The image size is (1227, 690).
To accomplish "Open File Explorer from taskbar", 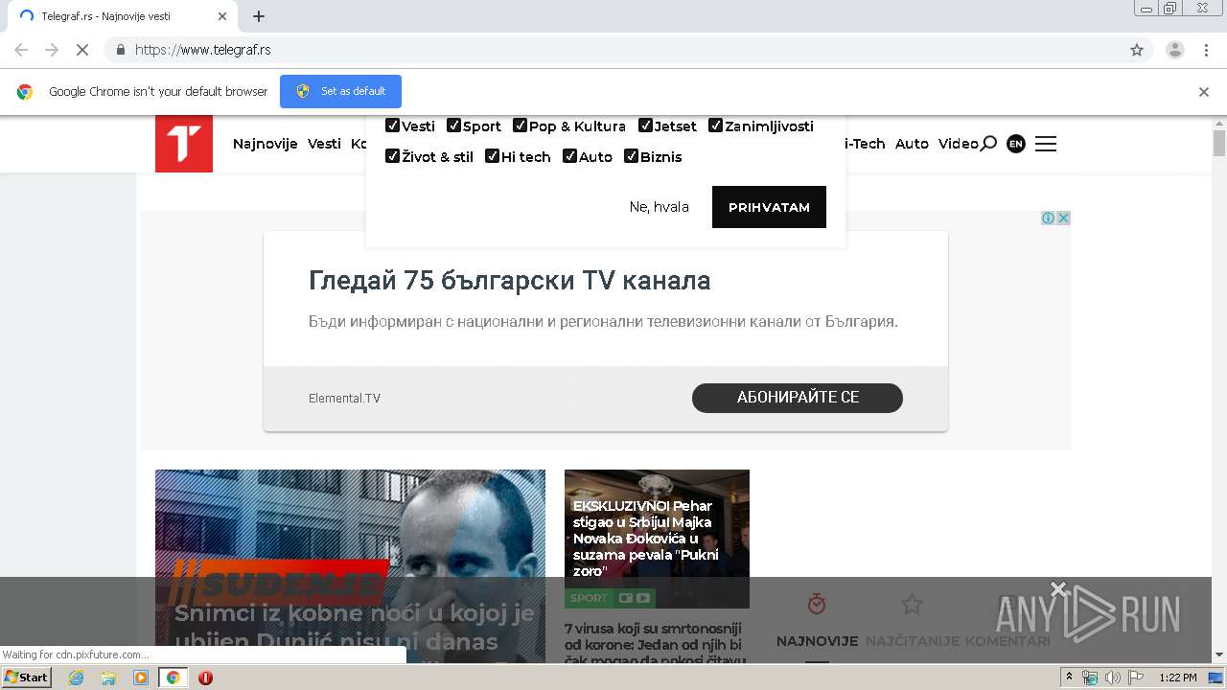I will click(x=108, y=678).
